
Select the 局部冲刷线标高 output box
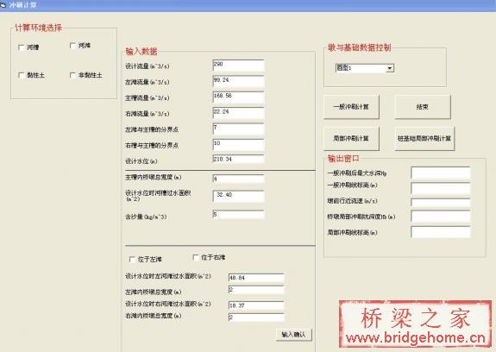(441, 232)
